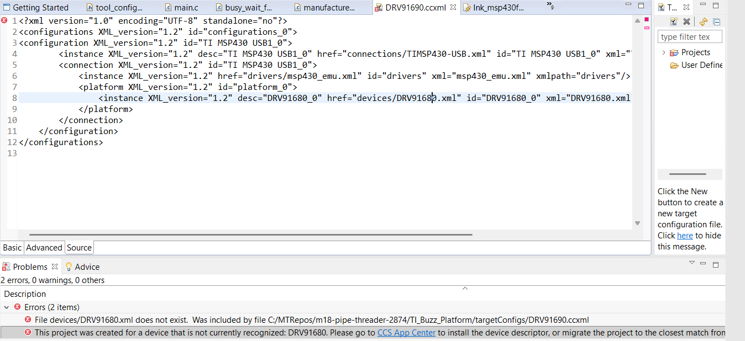Image resolution: width=745 pixels, height=341 pixels.
Task: Open the tool_config editor tab
Action: point(114,8)
